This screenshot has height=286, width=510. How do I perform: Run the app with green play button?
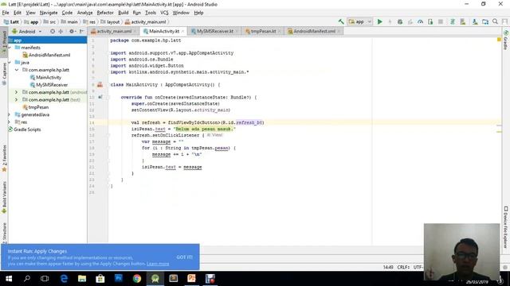click(x=379, y=21)
